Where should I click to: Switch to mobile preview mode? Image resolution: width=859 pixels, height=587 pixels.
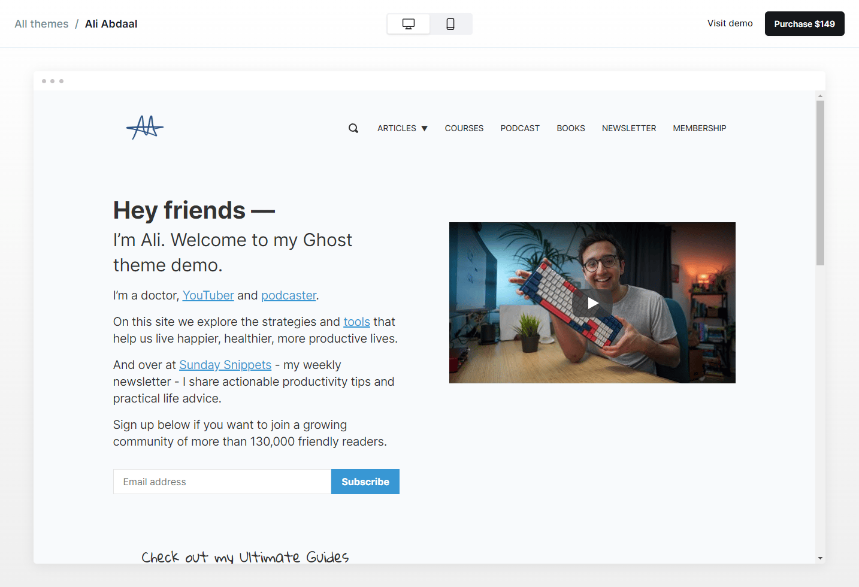pos(450,24)
